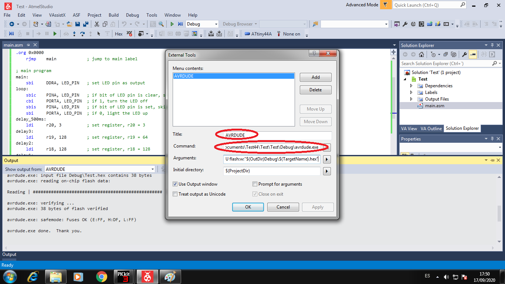
Task: Click the 'None on' tool hammer icon
Action: click(x=279, y=34)
